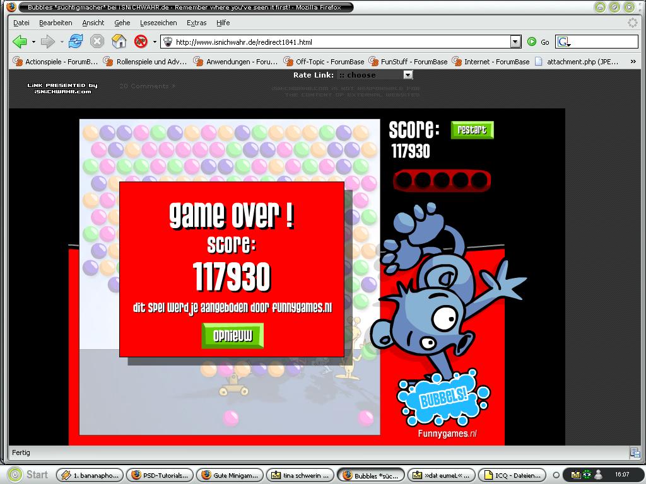The image size is (646, 484).
Task: Click the status bar icon at bottom right
Action: point(635,452)
